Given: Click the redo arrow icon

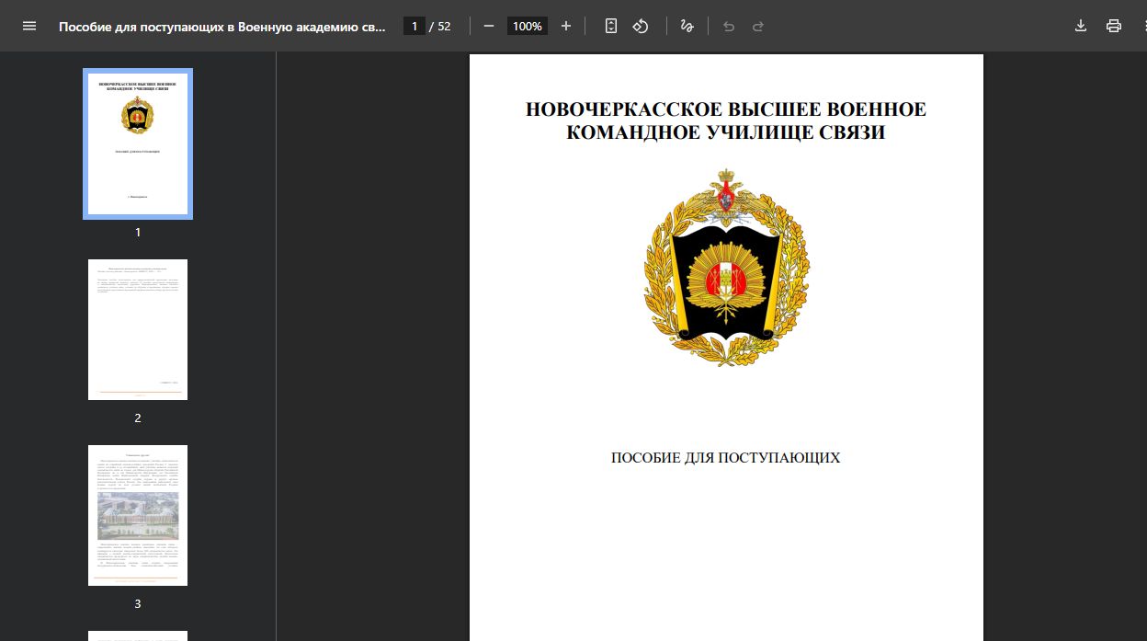Looking at the screenshot, I should tap(758, 26).
